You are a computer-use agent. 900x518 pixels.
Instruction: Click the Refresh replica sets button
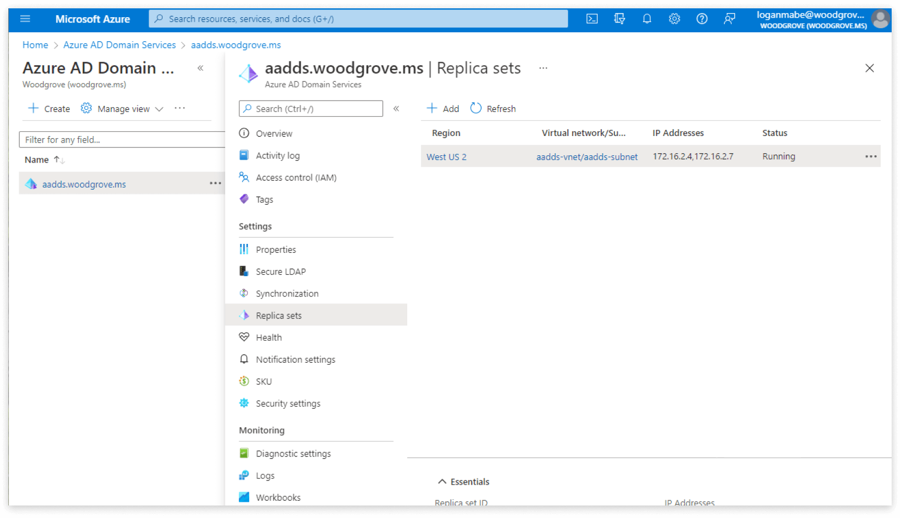tap(493, 108)
